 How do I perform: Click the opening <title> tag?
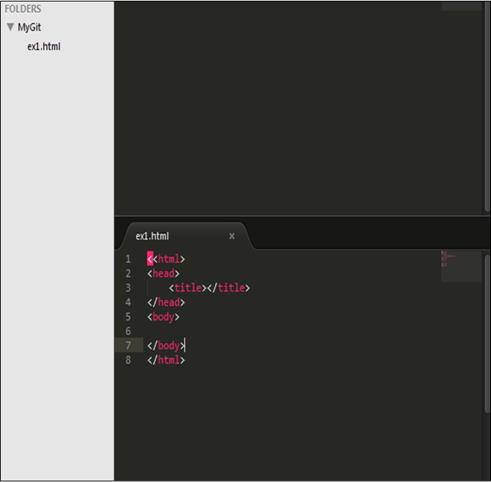click(188, 288)
